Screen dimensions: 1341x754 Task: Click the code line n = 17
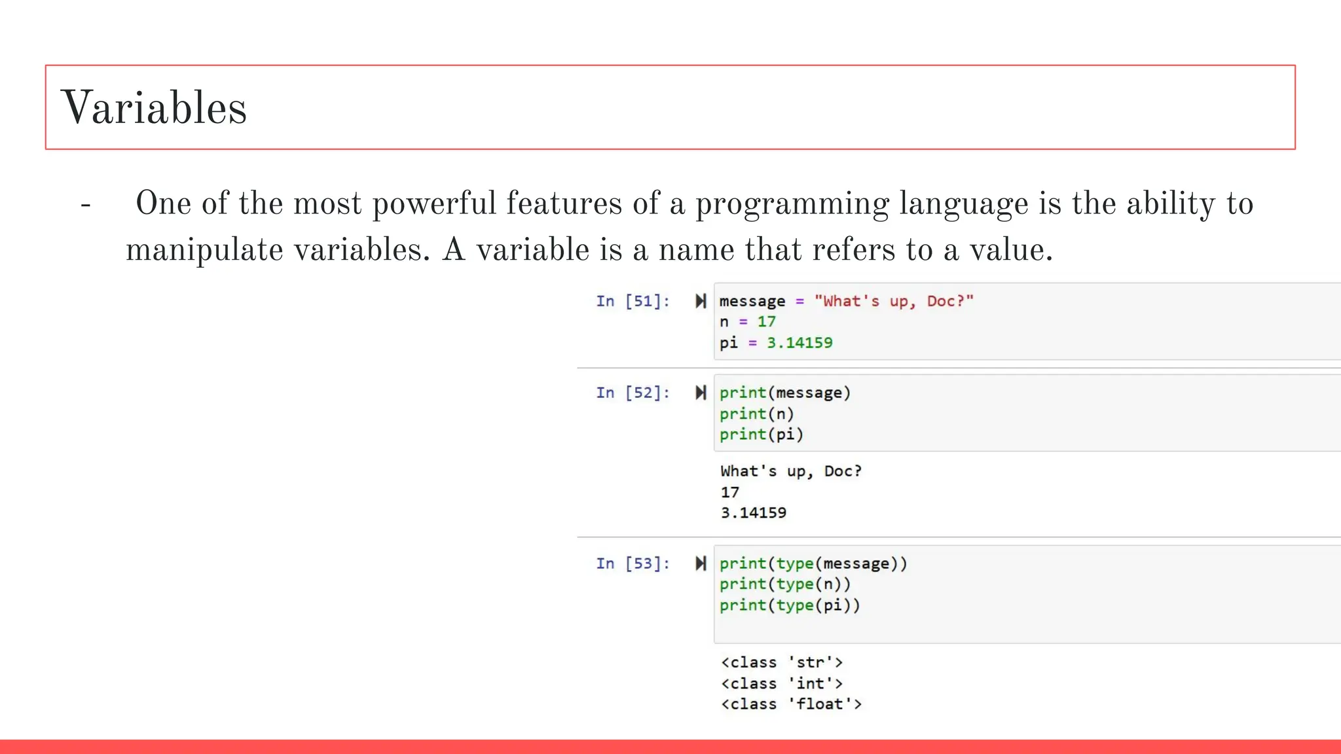[747, 322]
